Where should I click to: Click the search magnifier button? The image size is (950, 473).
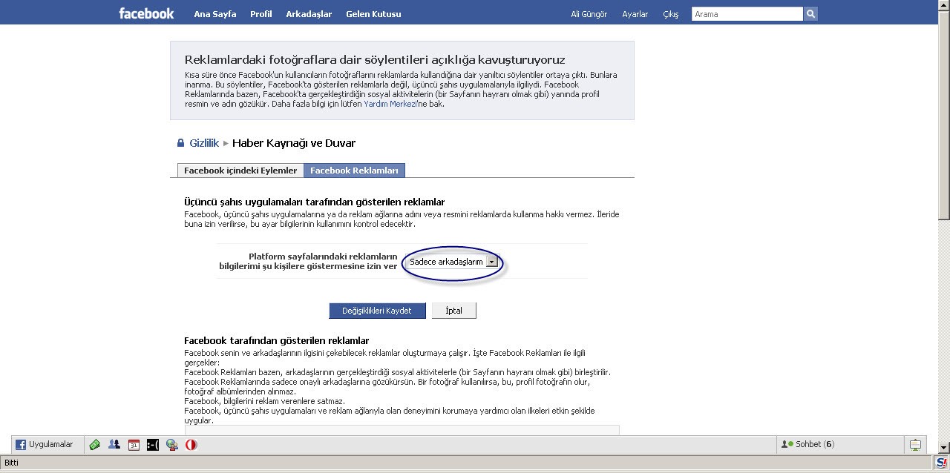(x=810, y=13)
